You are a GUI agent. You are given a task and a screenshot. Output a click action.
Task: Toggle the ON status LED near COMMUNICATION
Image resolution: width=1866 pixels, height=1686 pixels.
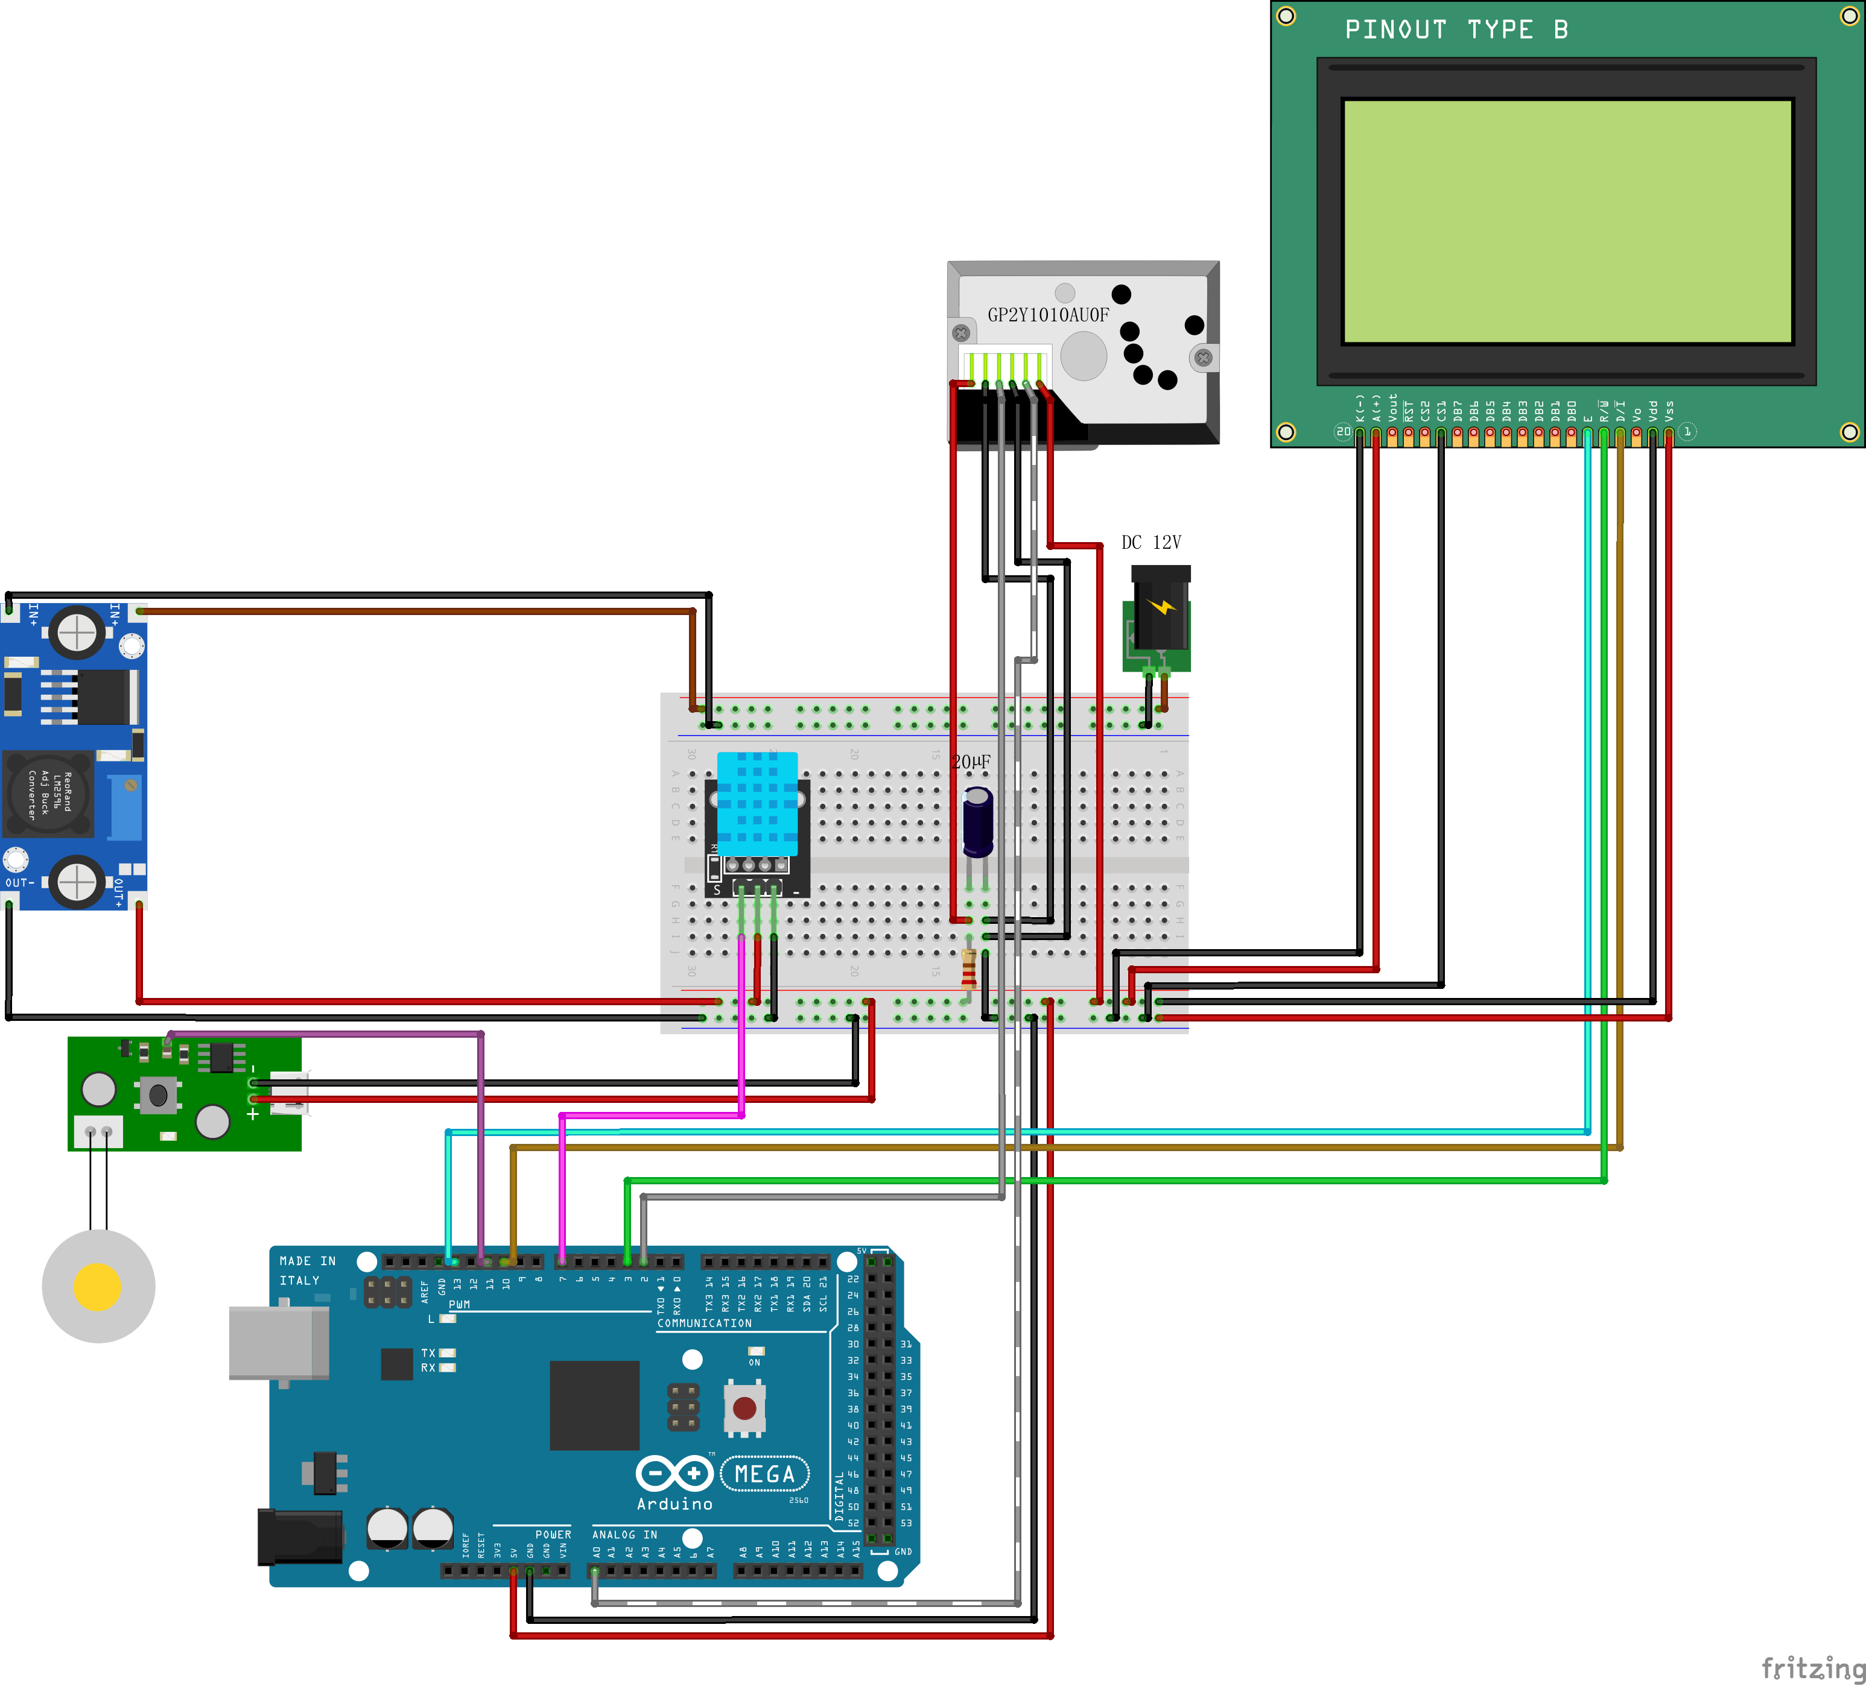click(757, 1350)
